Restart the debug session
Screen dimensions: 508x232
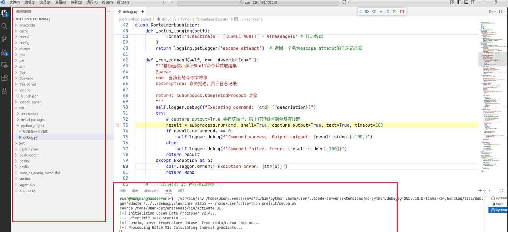pos(395,12)
